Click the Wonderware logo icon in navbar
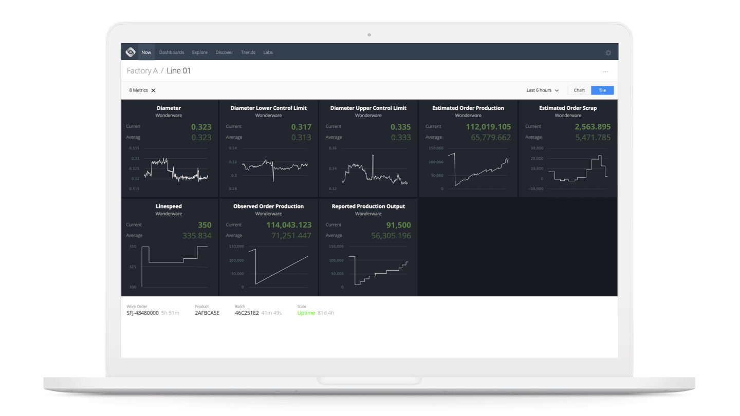The image size is (740, 416). [131, 52]
